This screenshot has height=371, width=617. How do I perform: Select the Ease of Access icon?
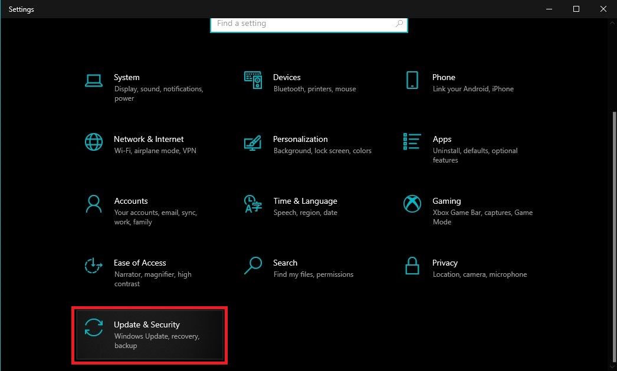[93, 266]
